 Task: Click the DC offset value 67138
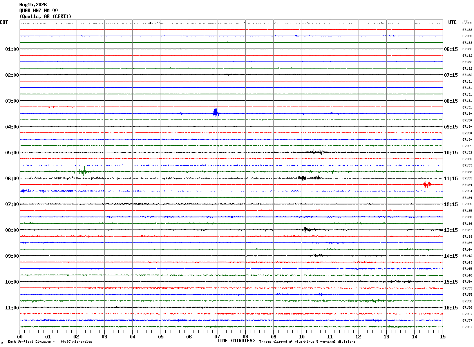(x=467, y=237)
